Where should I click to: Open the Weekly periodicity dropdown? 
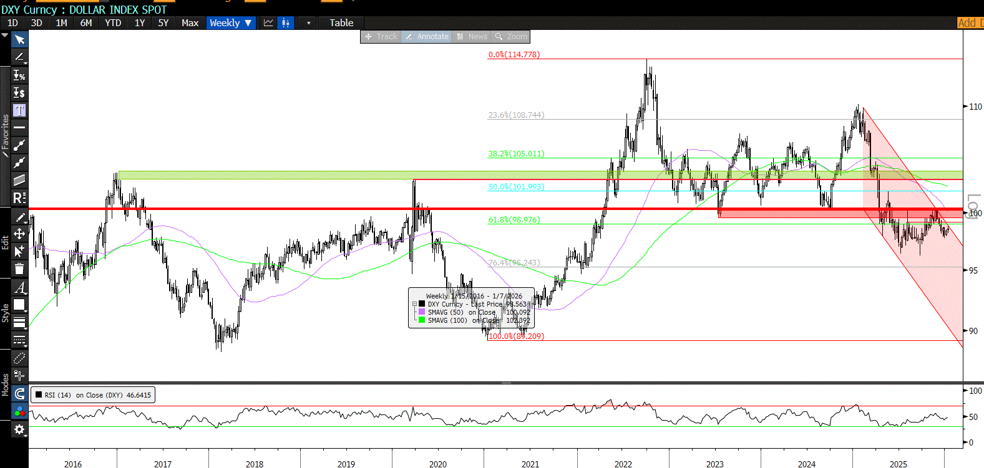tap(230, 23)
